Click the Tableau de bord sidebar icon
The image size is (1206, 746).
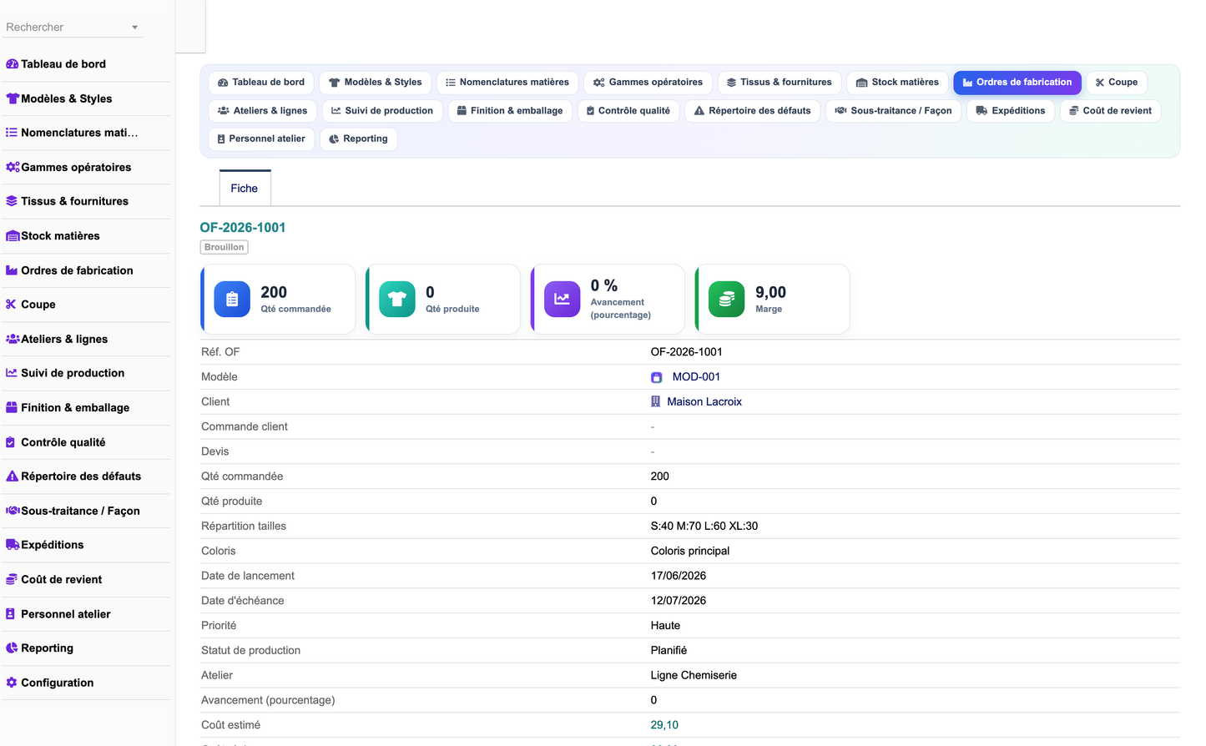(x=13, y=64)
